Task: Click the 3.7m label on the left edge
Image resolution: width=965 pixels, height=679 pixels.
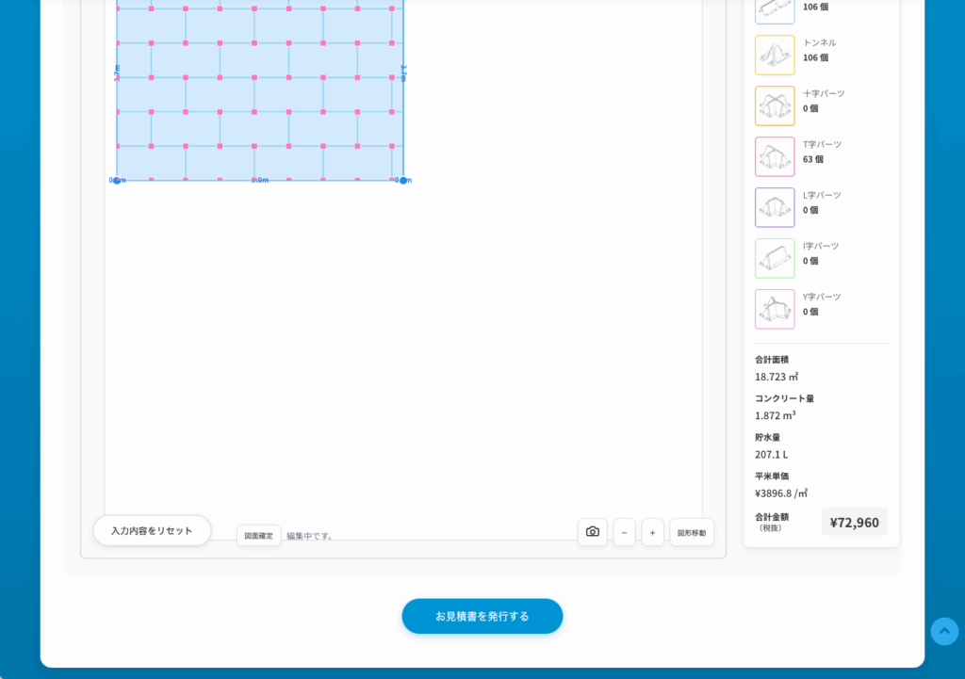Action: (x=117, y=73)
